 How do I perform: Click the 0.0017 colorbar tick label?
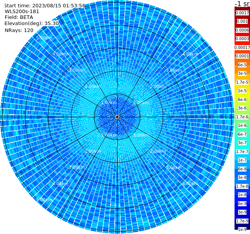242,13
